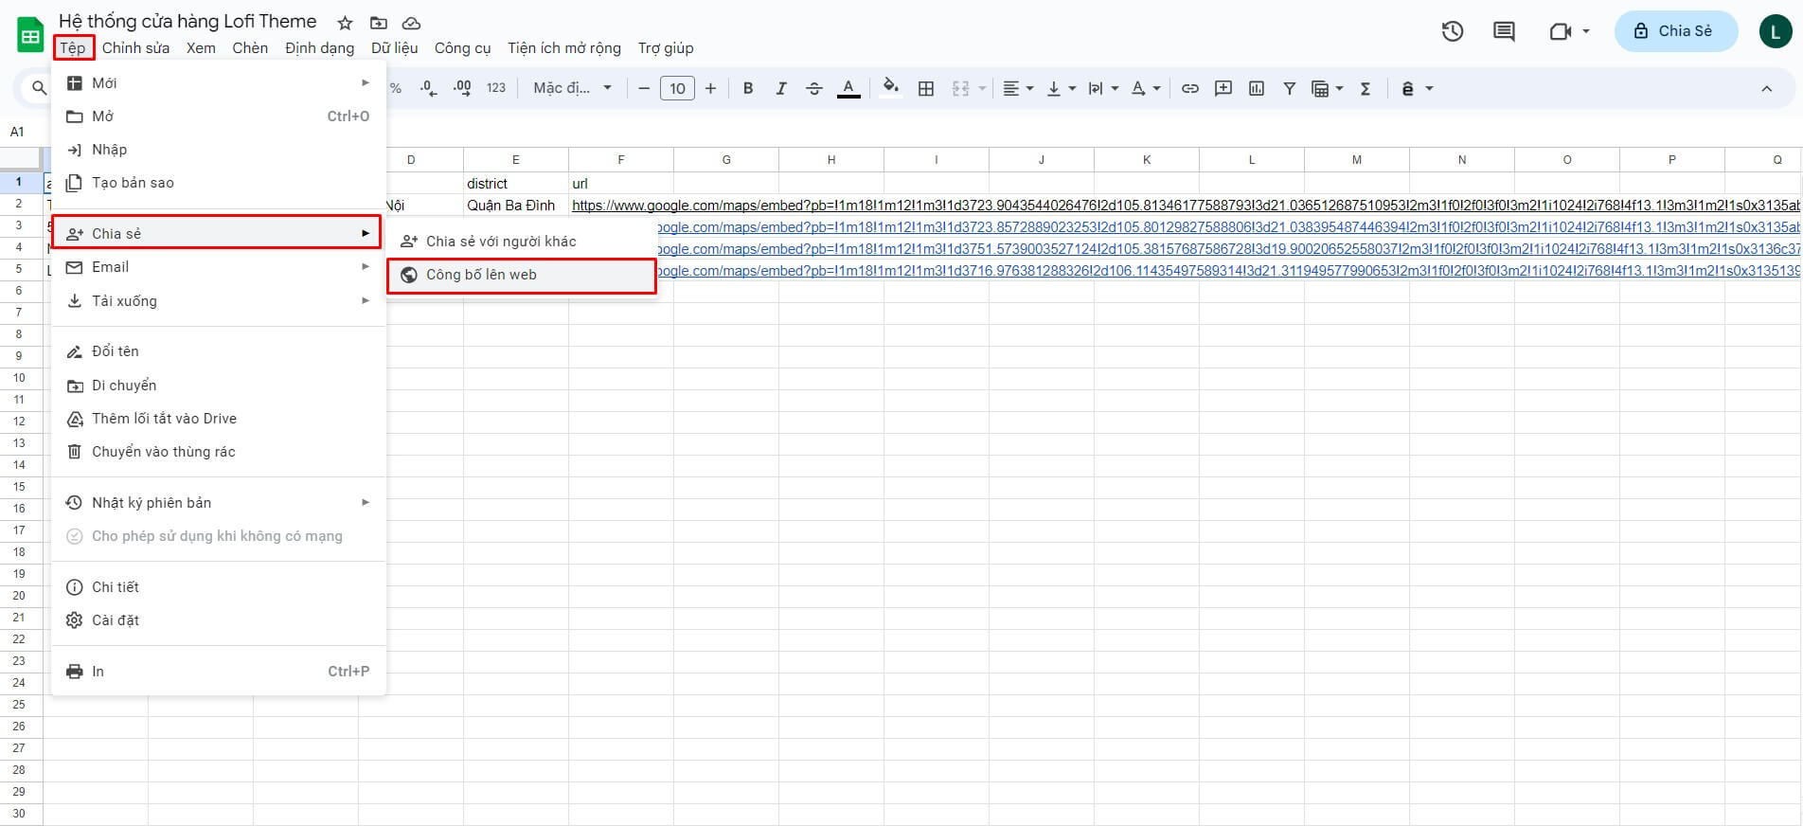
Task: Select the 'Quận Ba Đình' cell
Action: [x=515, y=206]
